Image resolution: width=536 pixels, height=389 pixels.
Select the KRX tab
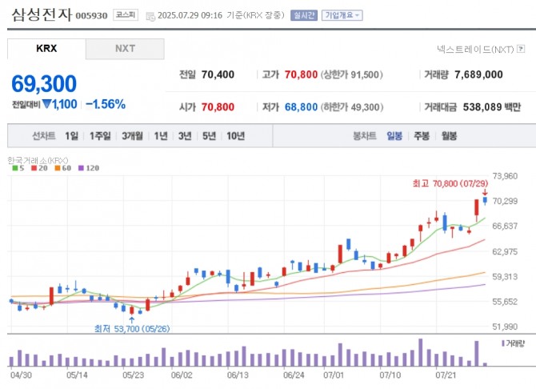(46, 49)
